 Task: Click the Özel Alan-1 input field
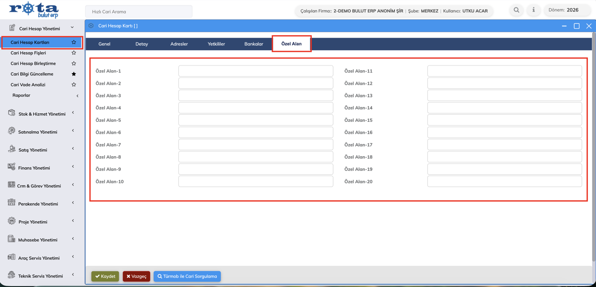click(256, 71)
